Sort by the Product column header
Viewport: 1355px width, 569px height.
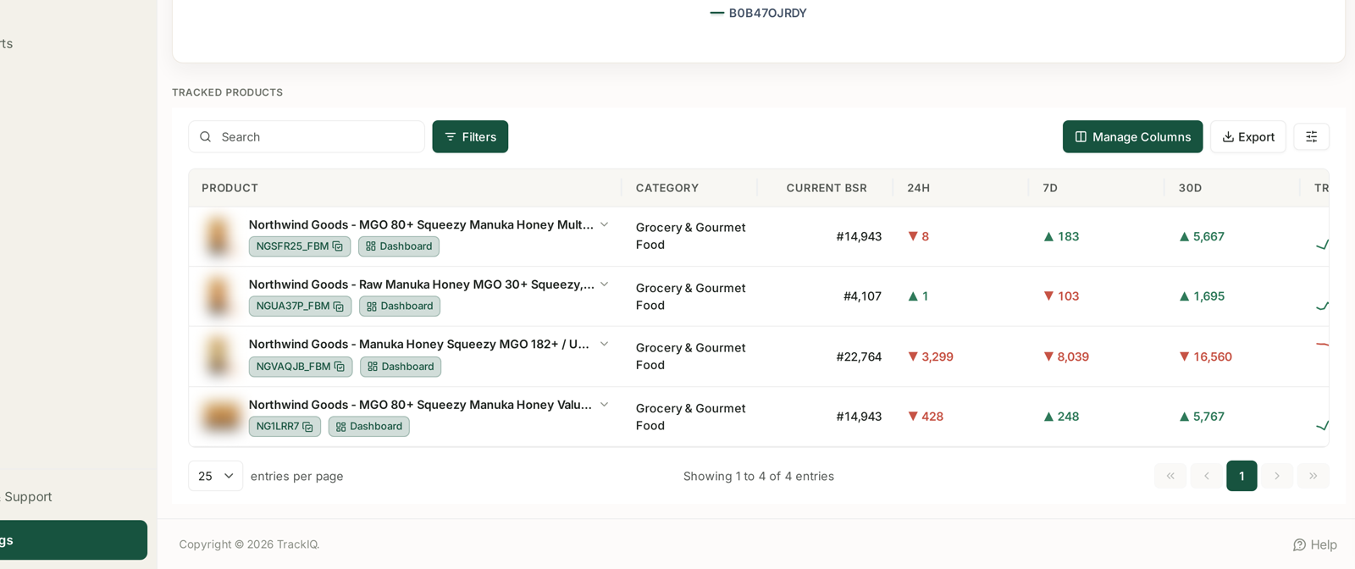pyautogui.click(x=230, y=188)
